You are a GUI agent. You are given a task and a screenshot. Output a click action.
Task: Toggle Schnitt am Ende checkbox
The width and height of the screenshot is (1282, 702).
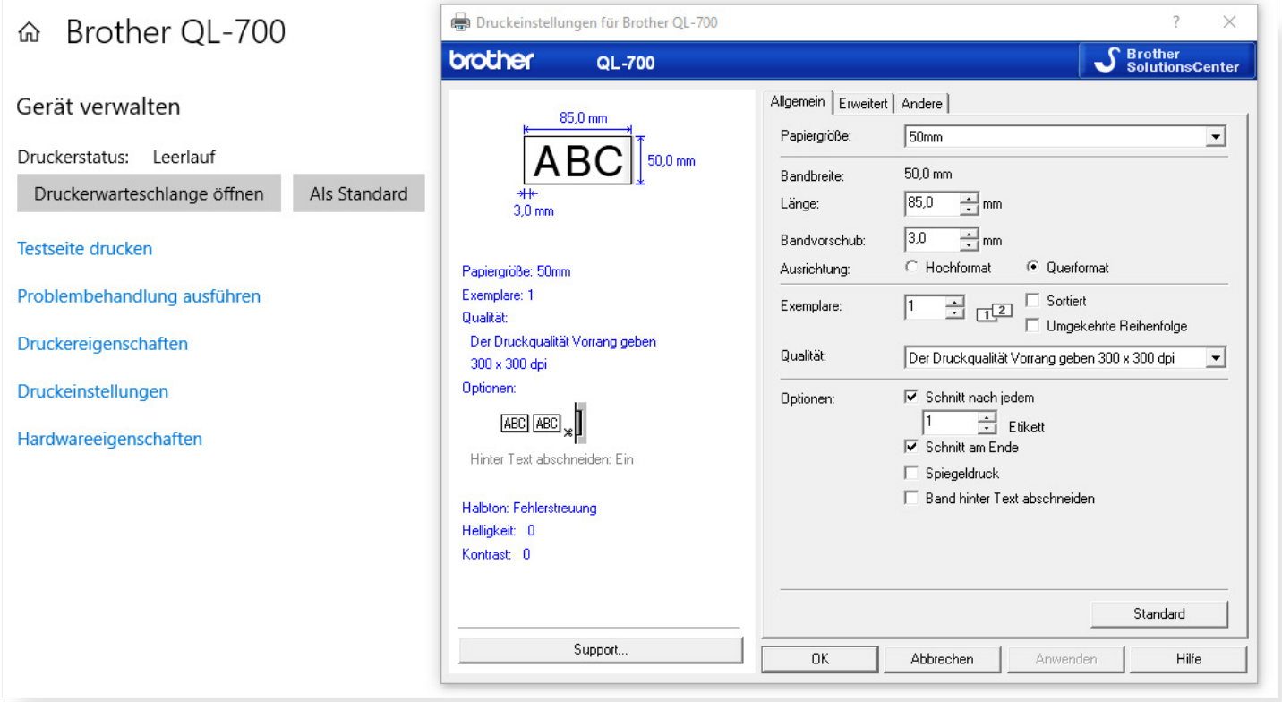[x=911, y=447]
